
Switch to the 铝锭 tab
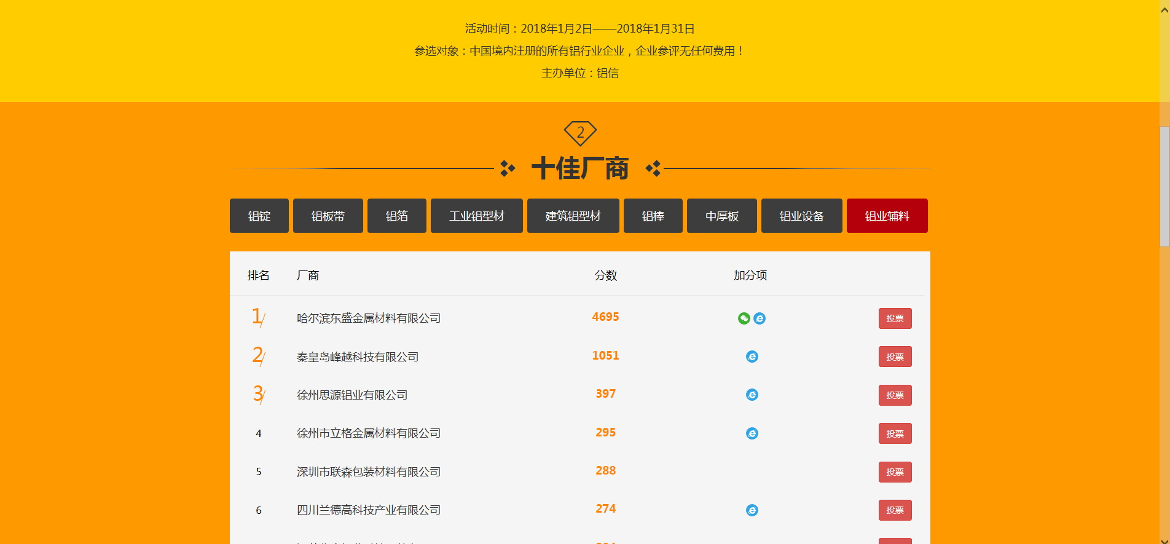pos(259,216)
